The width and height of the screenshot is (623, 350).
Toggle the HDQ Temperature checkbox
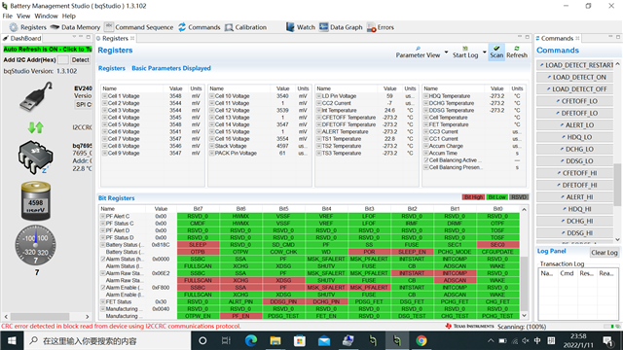426,96
